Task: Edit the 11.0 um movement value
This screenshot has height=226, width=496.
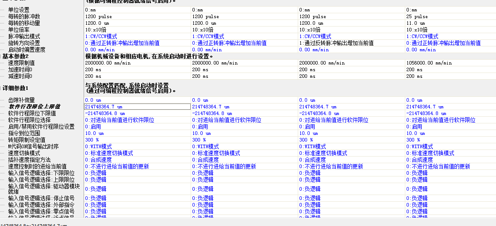Action: pyautogui.click(x=416, y=23)
